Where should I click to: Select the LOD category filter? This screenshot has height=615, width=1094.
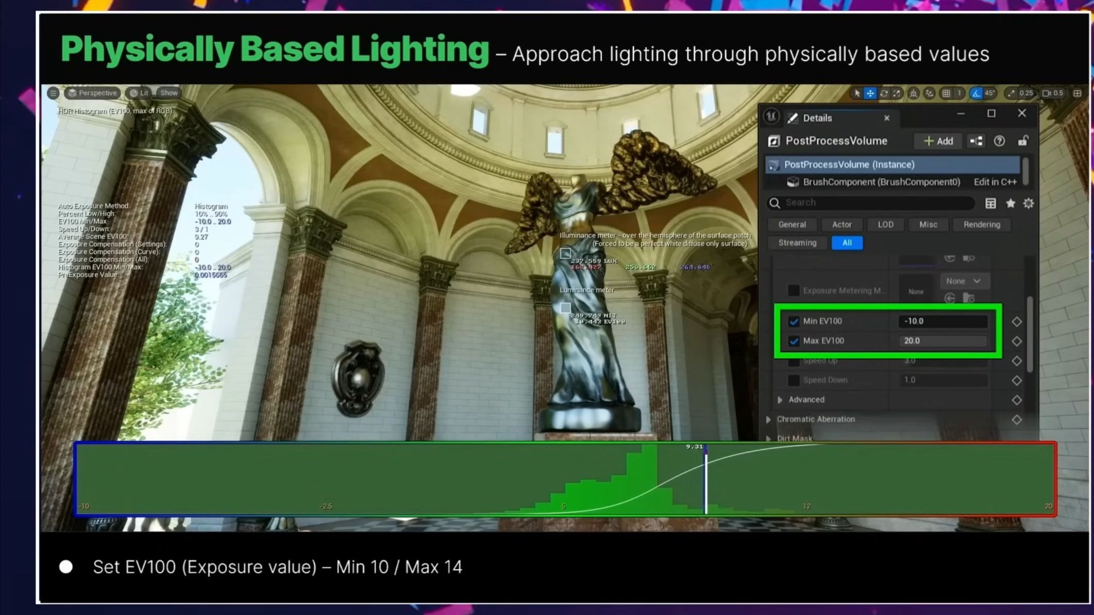tap(885, 225)
